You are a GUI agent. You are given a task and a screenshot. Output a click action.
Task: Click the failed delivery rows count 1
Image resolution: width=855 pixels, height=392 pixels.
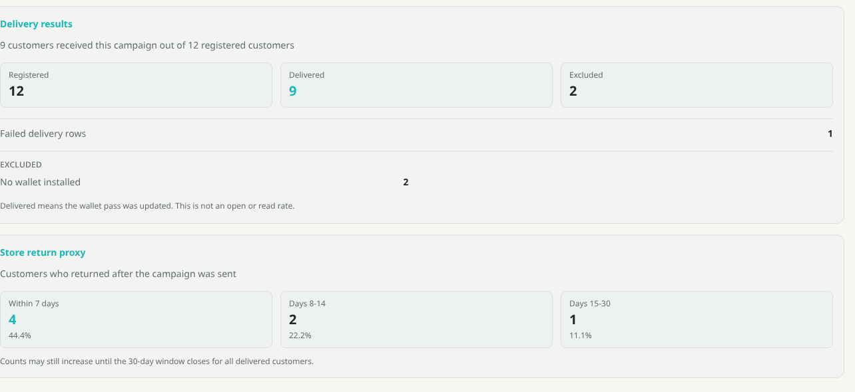point(830,134)
